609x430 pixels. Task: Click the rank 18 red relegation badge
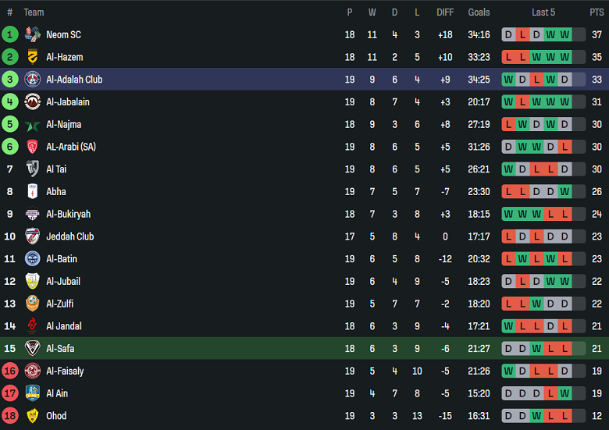click(10, 416)
